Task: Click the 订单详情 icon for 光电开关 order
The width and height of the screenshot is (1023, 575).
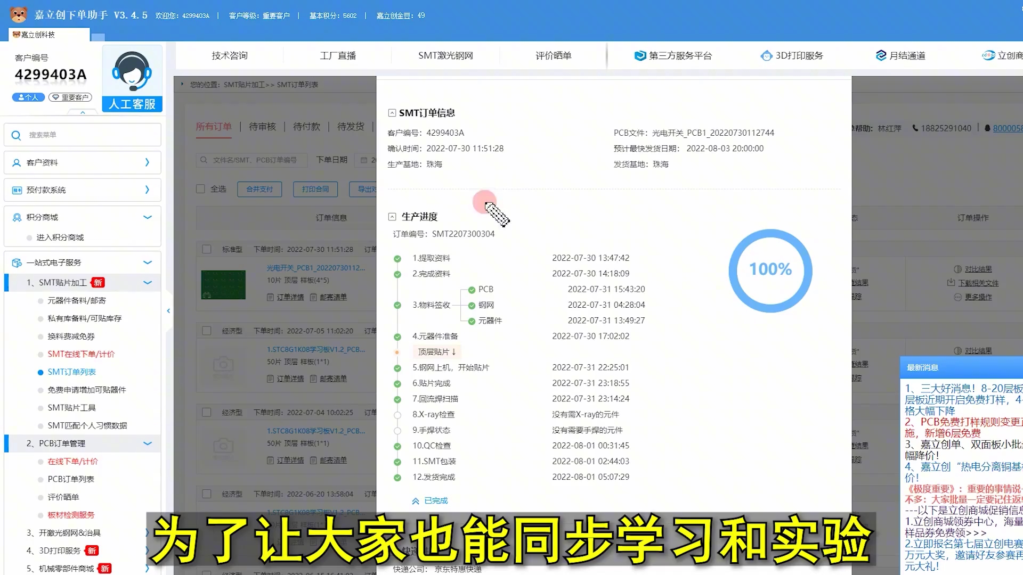Action: (x=271, y=297)
